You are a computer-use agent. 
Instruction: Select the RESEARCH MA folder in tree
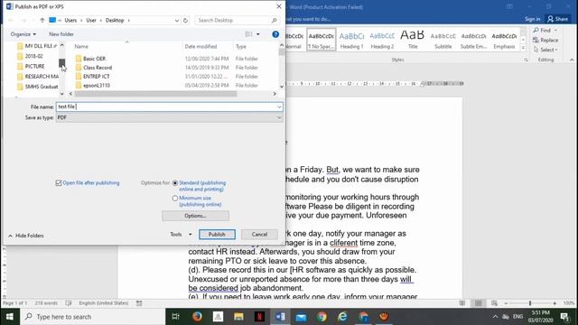click(x=38, y=76)
